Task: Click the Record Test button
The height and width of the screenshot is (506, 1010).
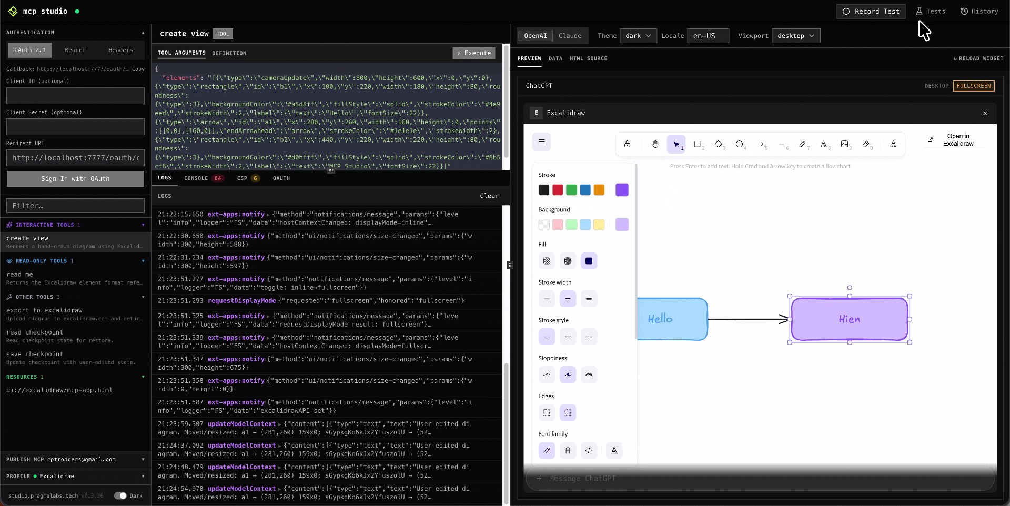Action: (x=871, y=11)
